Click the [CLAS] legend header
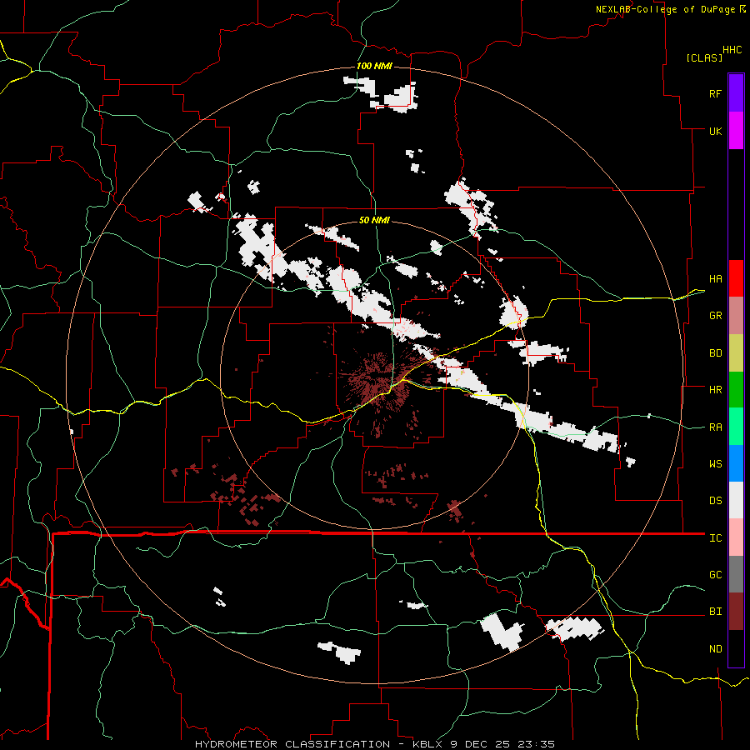Viewport: 750px width, 750px height. click(704, 57)
